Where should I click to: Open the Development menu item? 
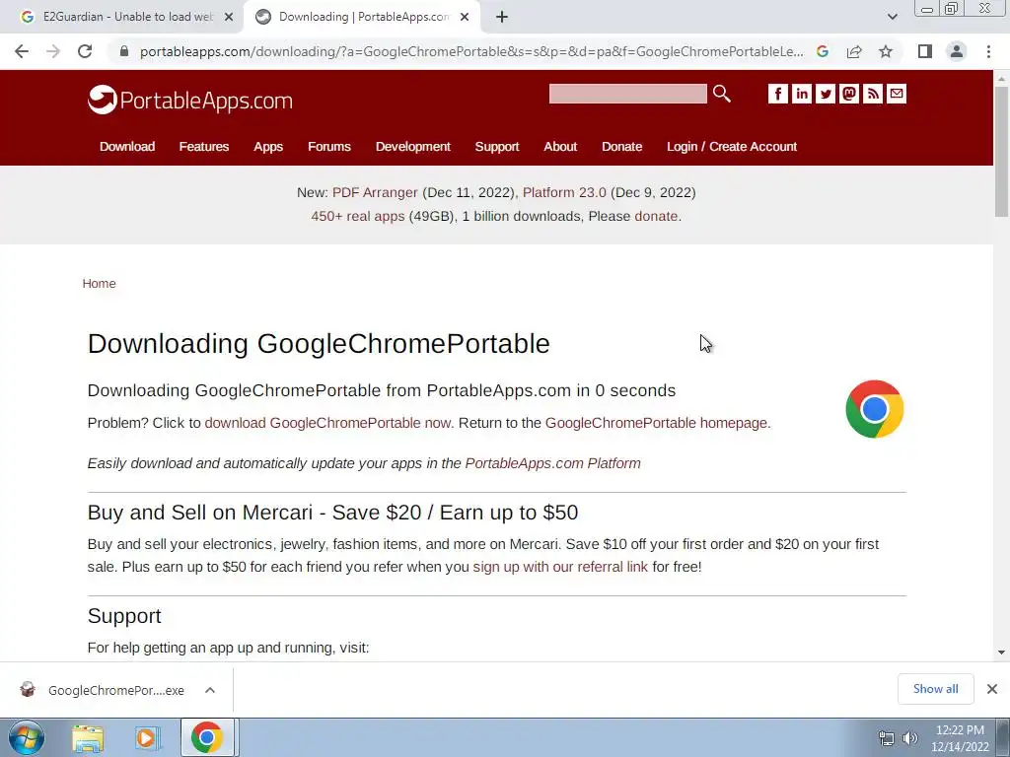click(413, 147)
